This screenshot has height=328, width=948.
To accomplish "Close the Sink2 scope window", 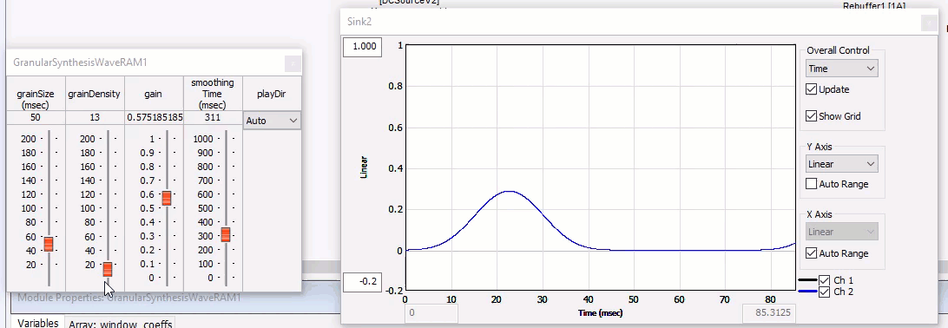I will 929,23.
